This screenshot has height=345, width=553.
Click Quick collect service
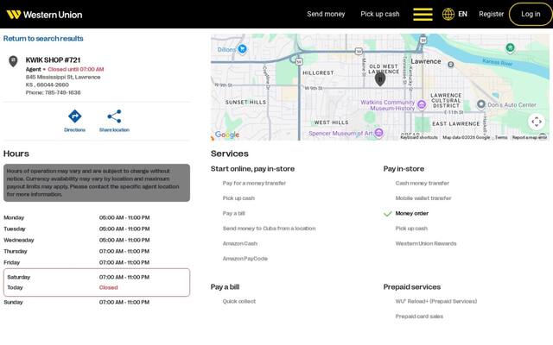239,301
